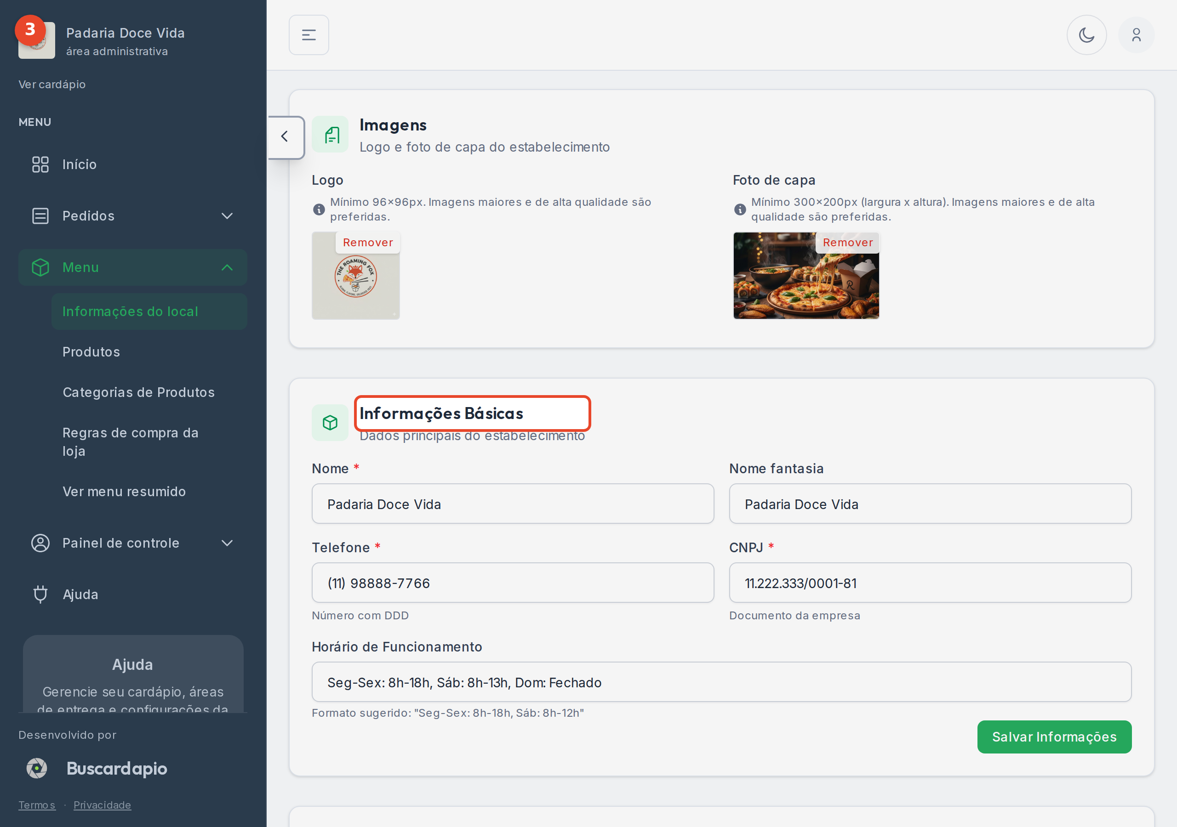
Task: Focus the CNPJ input field
Action: (930, 583)
